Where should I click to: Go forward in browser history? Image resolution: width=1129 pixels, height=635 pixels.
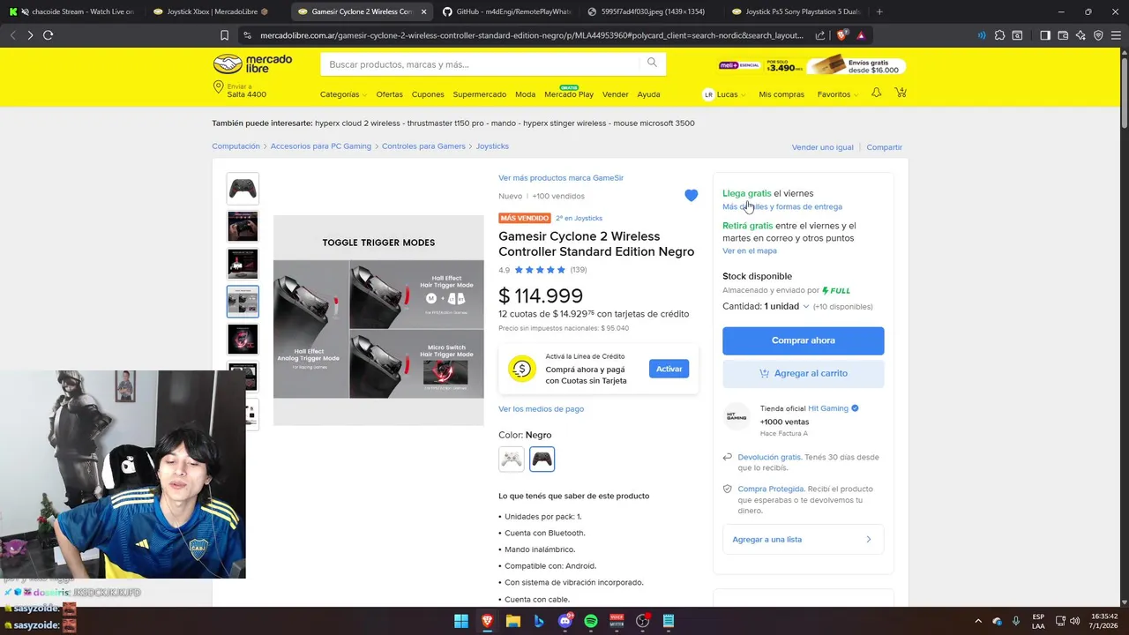(x=30, y=35)
